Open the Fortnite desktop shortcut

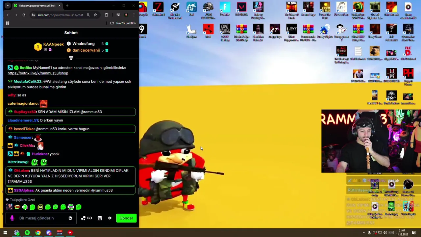(225, 9)
